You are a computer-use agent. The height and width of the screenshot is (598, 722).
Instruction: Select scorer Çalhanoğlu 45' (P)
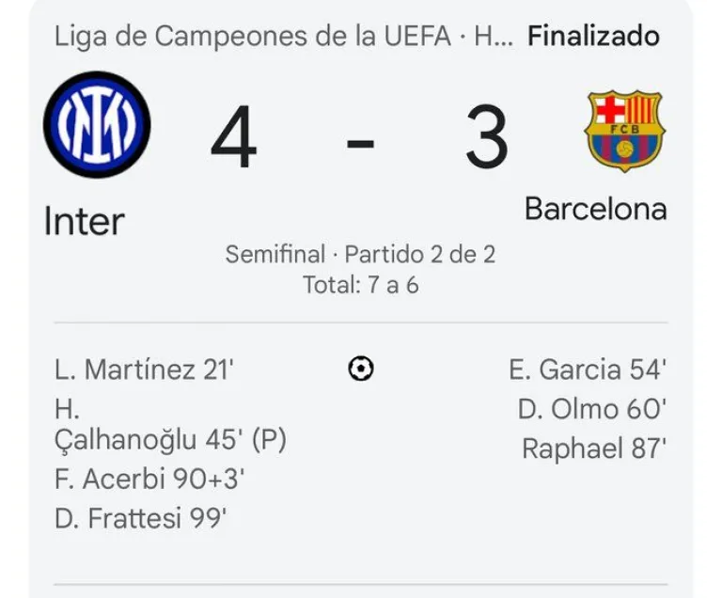[170, 439]
